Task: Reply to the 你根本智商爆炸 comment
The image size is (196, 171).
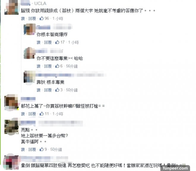Action: click(48, 42)
